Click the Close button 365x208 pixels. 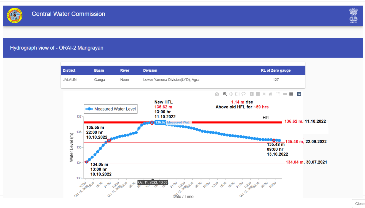coord(359,204)
